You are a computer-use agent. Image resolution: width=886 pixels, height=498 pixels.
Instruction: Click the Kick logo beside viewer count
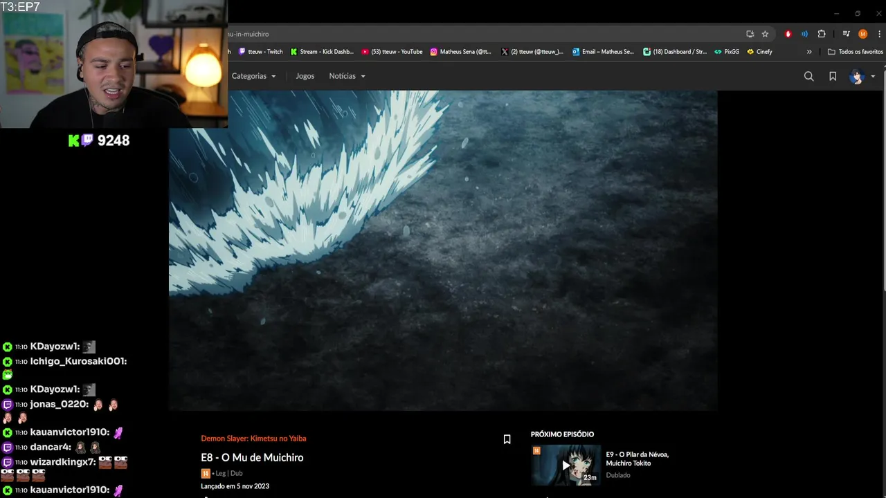tap(74, 140)
